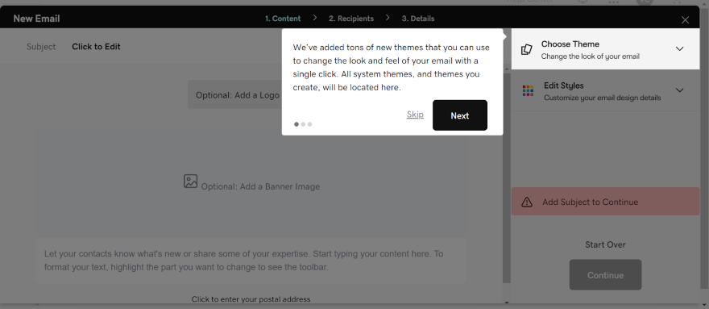Click the banner image placeholder icon
The height and width of the screenshot is (309, 709).
click(x=190, y=182)
